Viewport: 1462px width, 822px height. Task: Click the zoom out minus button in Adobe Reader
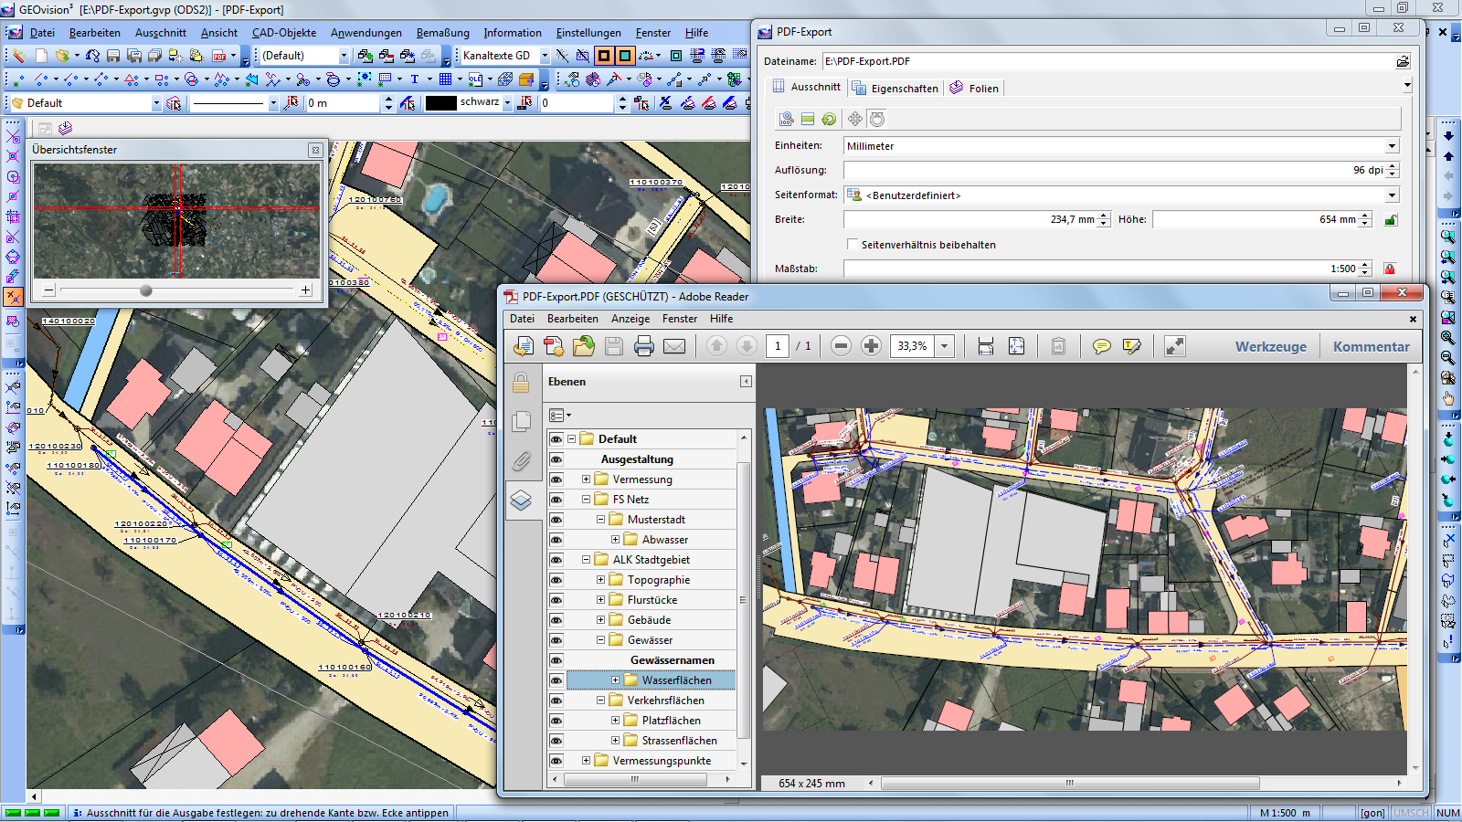click(x=841, y=346)
